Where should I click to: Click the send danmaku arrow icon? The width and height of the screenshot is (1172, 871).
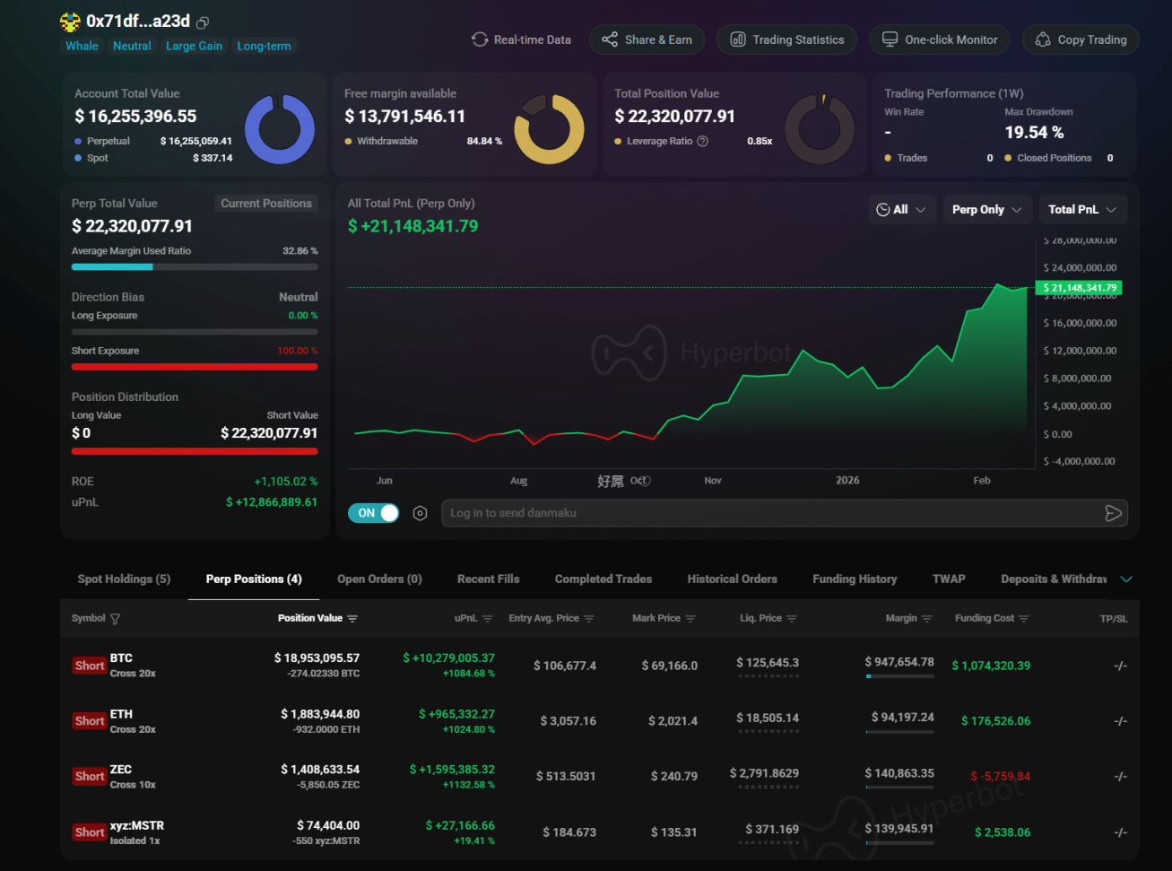coord(1113,513)
